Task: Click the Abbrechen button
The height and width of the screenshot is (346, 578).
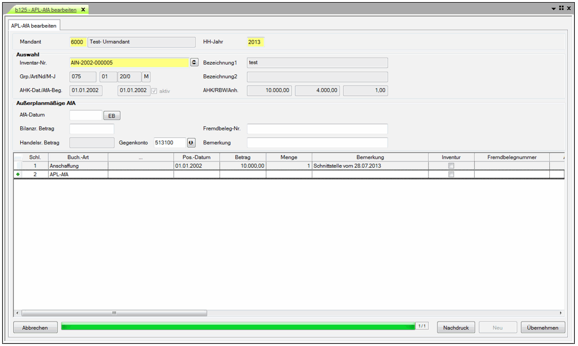Action: [35, 328]
